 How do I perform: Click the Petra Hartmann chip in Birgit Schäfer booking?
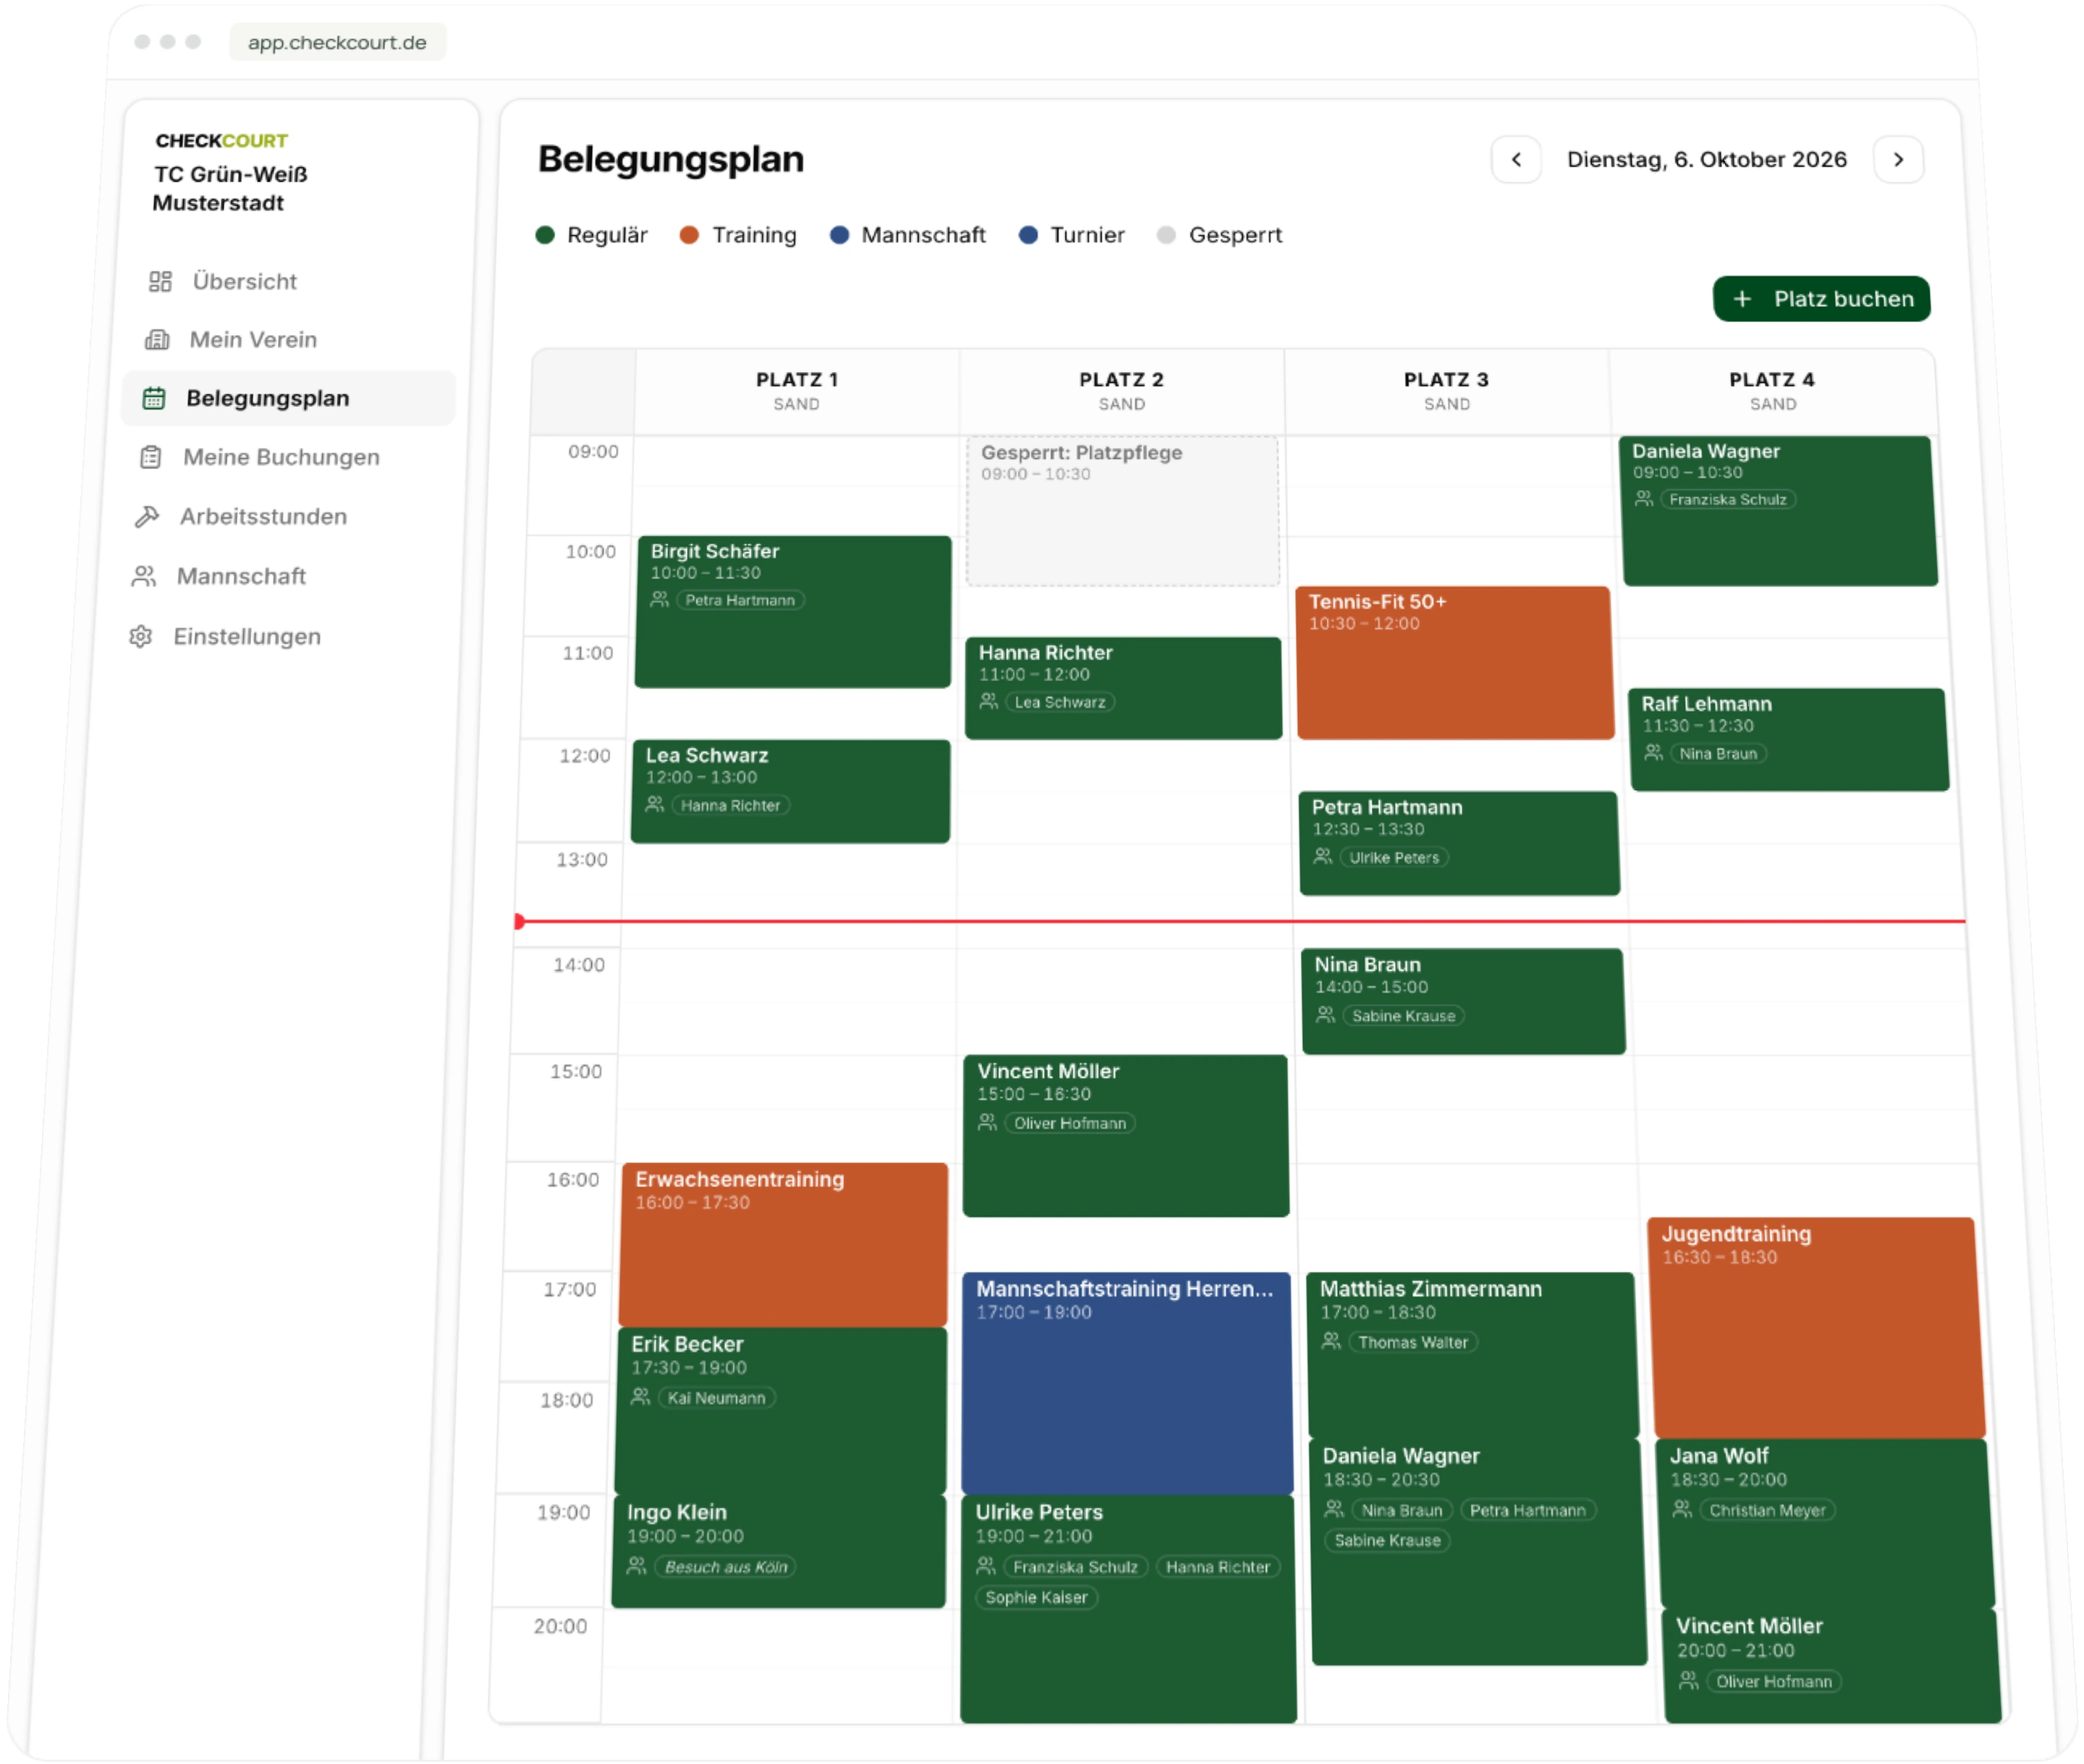740,600
